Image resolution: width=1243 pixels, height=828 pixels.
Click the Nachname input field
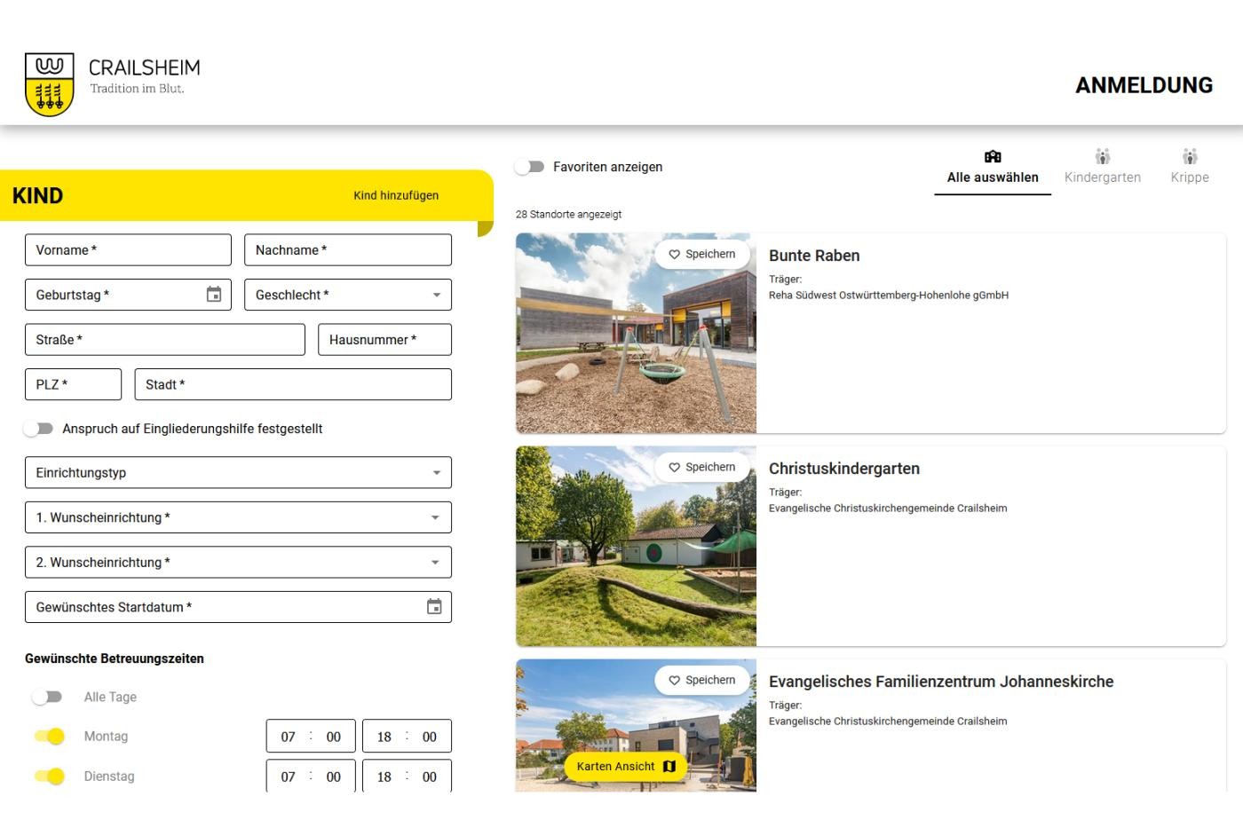click(348, 250)
